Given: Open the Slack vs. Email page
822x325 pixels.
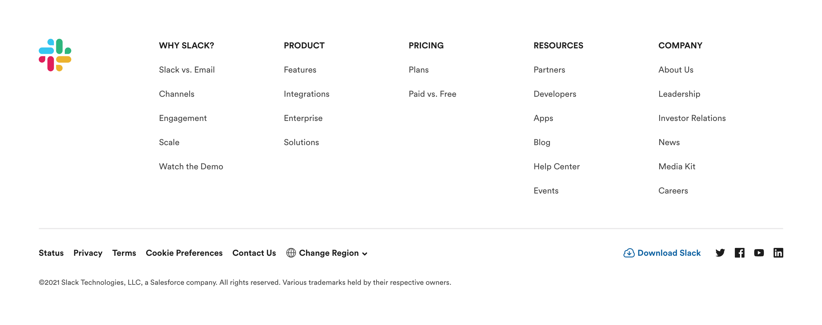Looking at the screenshot, I should (x=187, y=70).
